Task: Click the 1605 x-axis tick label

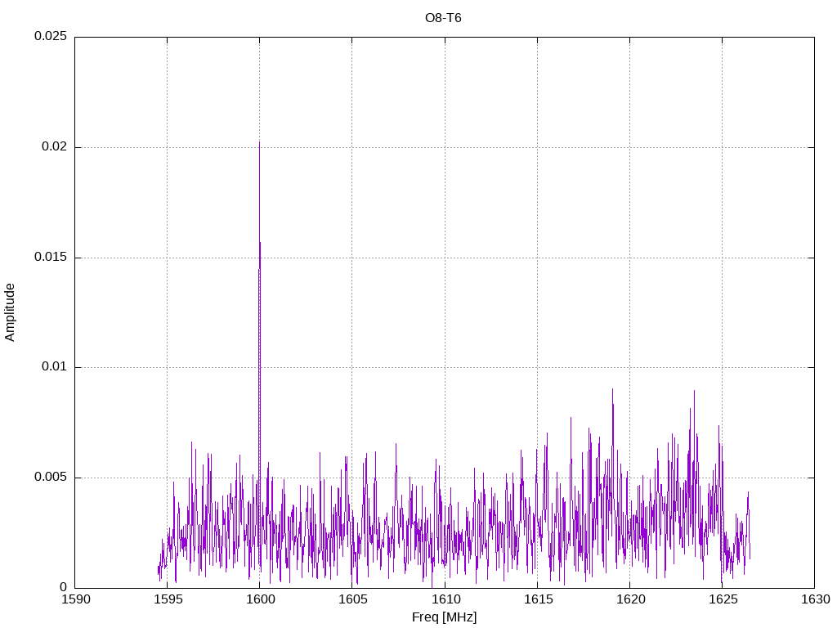Action: 353,599
